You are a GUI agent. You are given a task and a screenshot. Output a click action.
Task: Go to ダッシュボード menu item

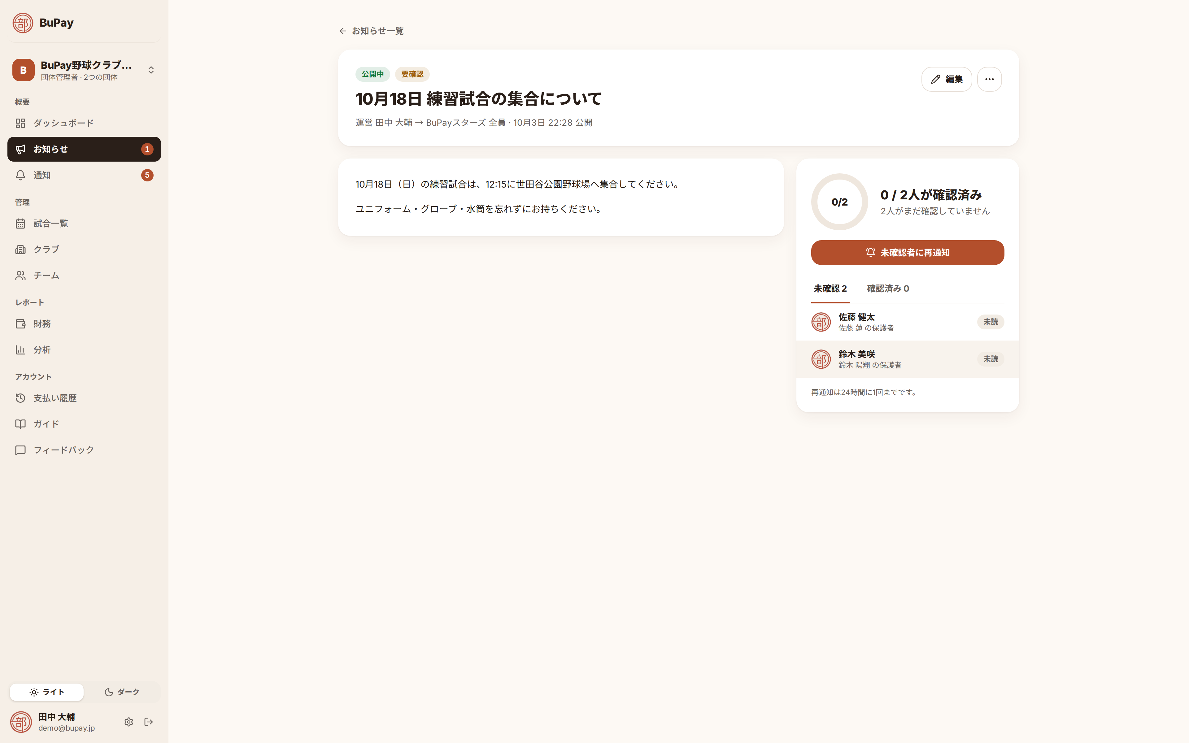point(84,123)
